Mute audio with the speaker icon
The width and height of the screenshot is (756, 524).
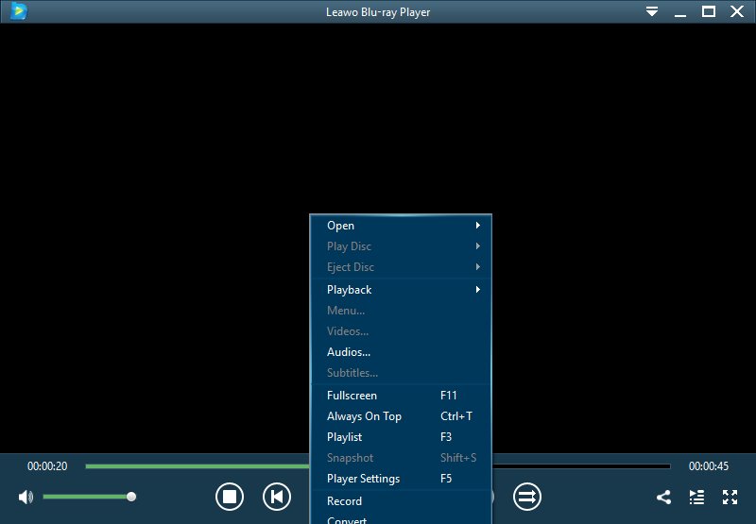pos(26,497)
